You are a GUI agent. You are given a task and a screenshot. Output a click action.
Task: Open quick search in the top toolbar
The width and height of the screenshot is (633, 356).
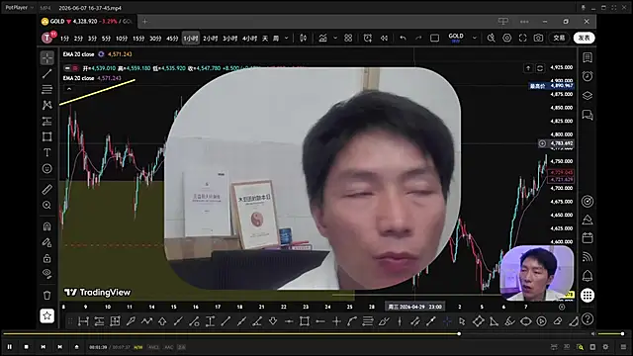tap(491, 38)
